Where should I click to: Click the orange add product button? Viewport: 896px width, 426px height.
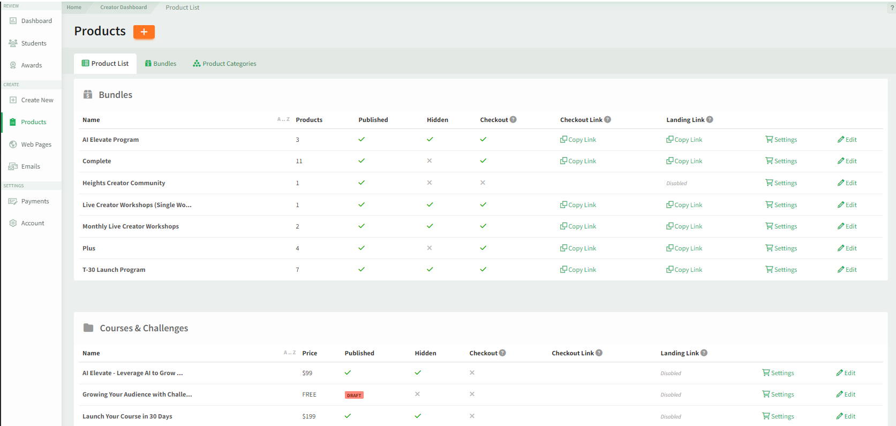coord(144,32)
